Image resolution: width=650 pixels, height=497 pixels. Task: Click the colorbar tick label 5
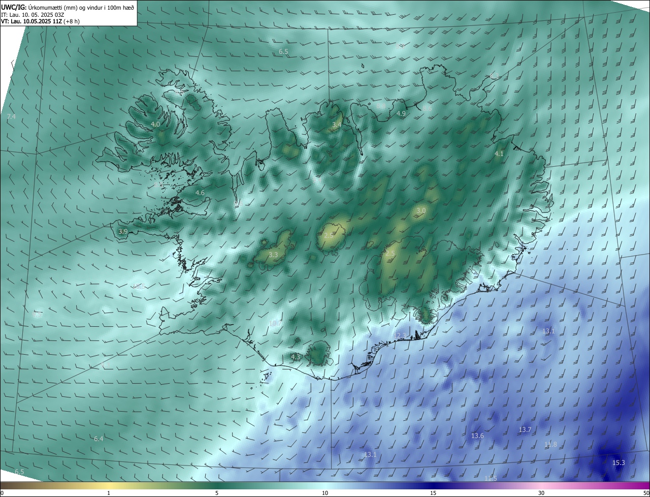(217, 493)
